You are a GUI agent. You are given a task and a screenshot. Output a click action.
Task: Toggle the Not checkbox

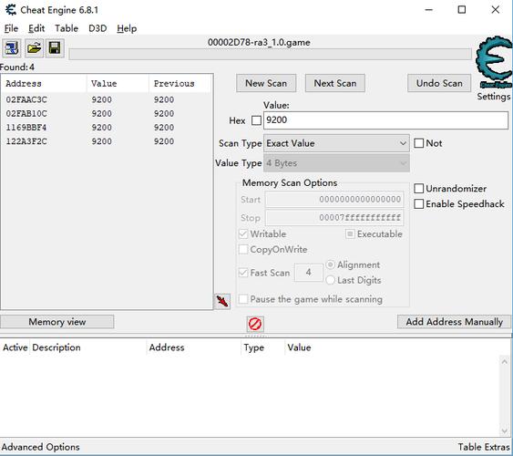click(x=419, y=143)
